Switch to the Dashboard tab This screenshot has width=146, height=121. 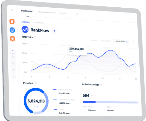(27, 11)
